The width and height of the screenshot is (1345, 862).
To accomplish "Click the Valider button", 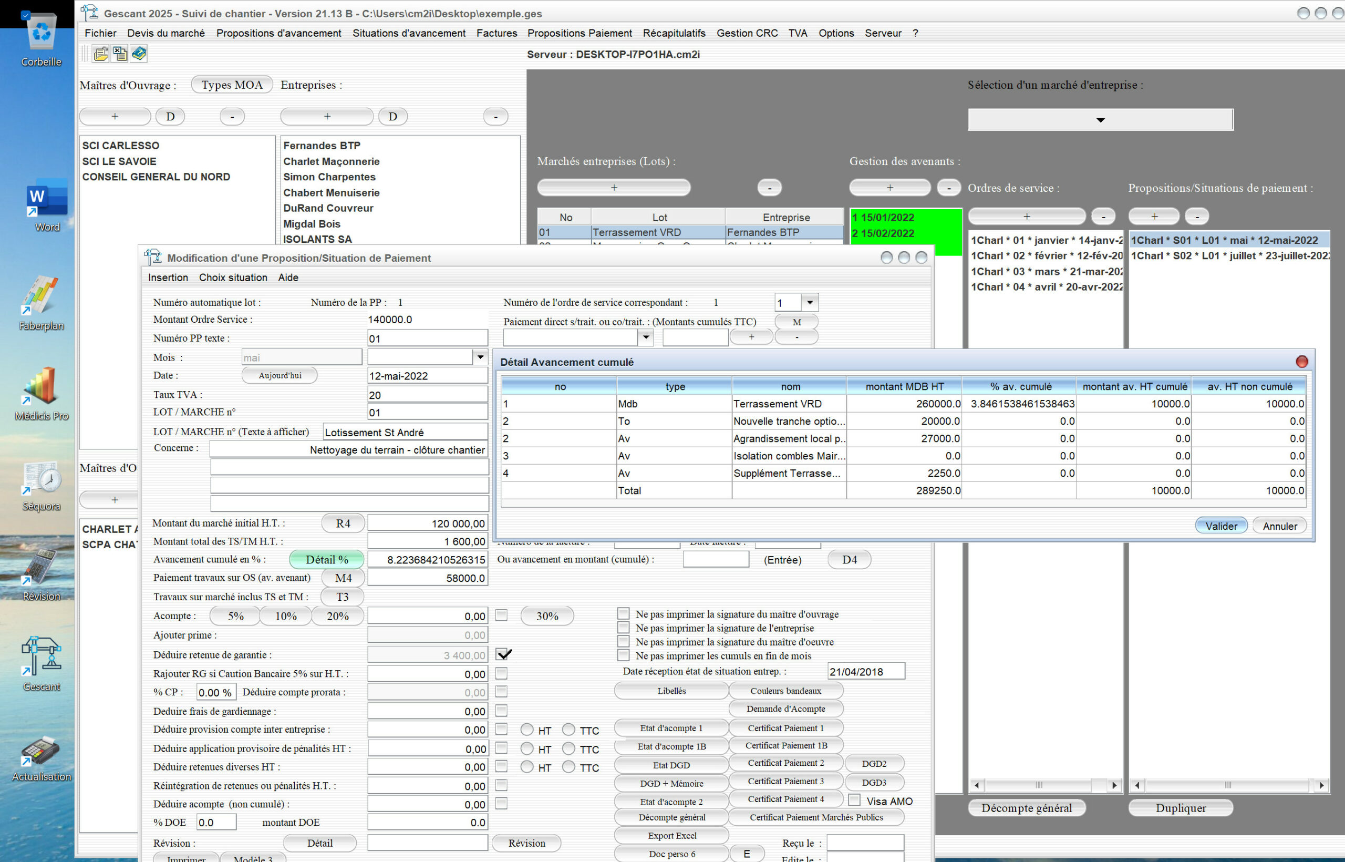I will [1221, 526].
